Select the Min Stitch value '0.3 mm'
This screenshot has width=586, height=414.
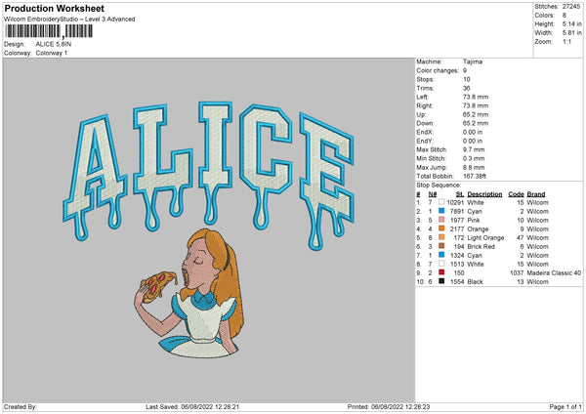pyautogui.click(x=474, y=158)
